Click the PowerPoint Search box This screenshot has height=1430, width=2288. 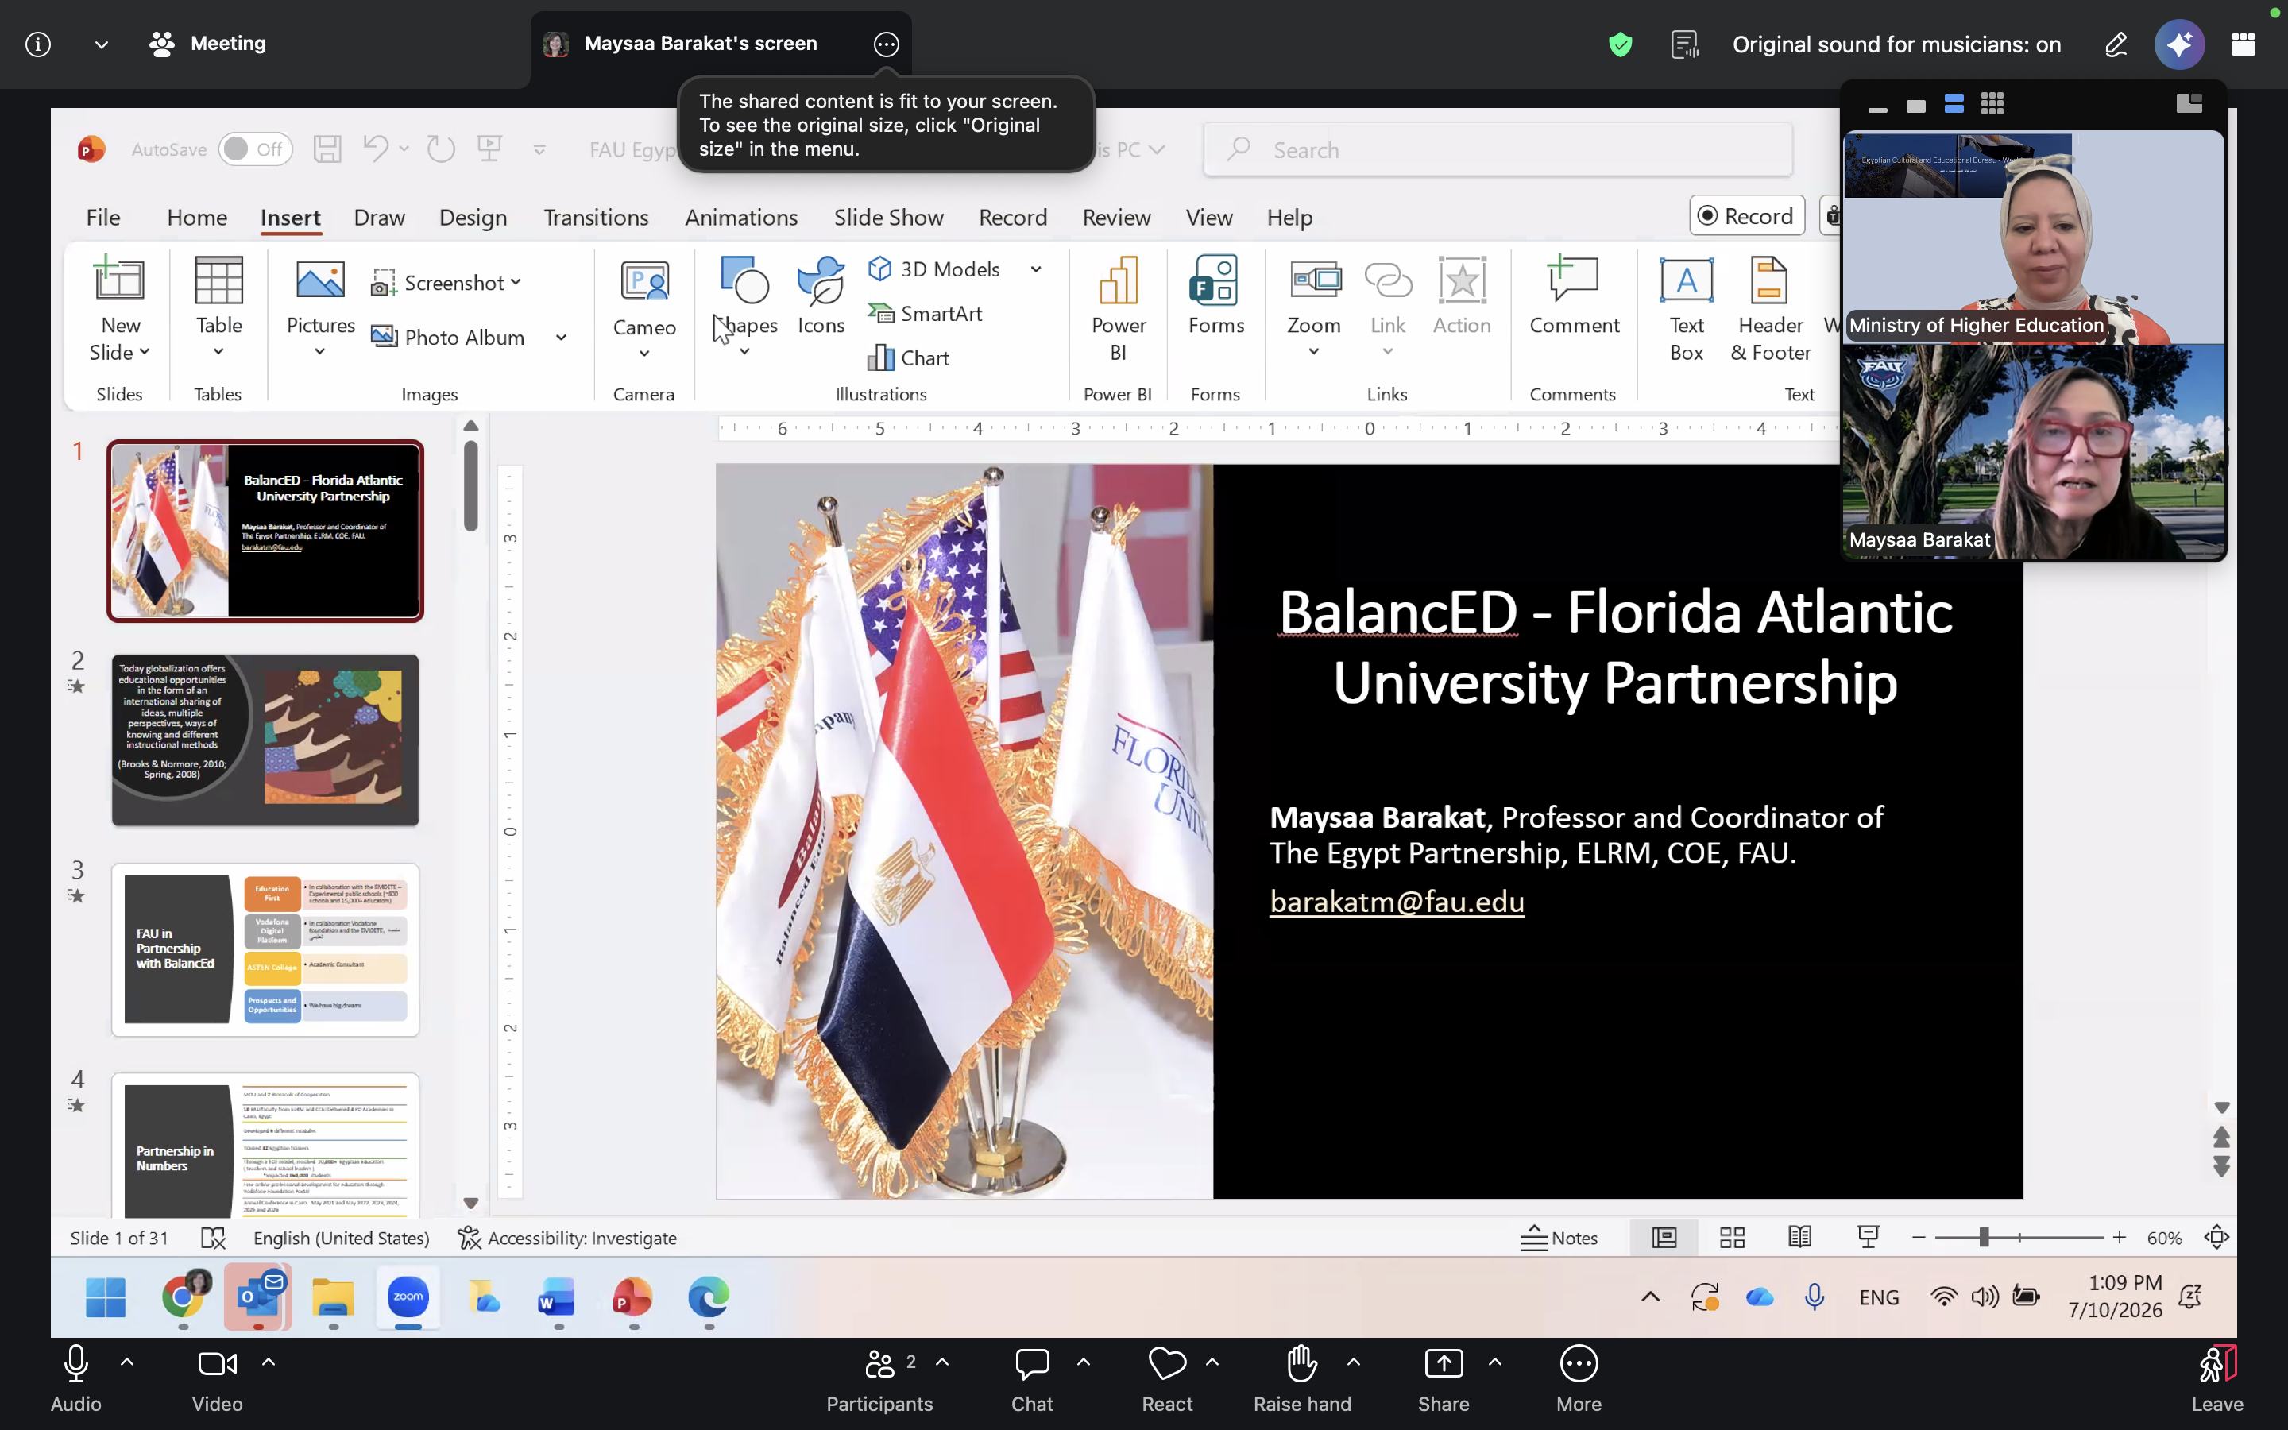(x=1498, y=149)
